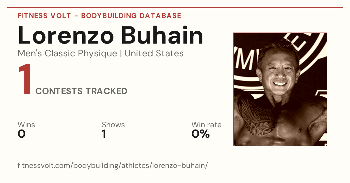The width and height of the screenshot is (350, 183).
Task: Select the Shows stat label
Action: pyautogui.click(x=113, y=125)
